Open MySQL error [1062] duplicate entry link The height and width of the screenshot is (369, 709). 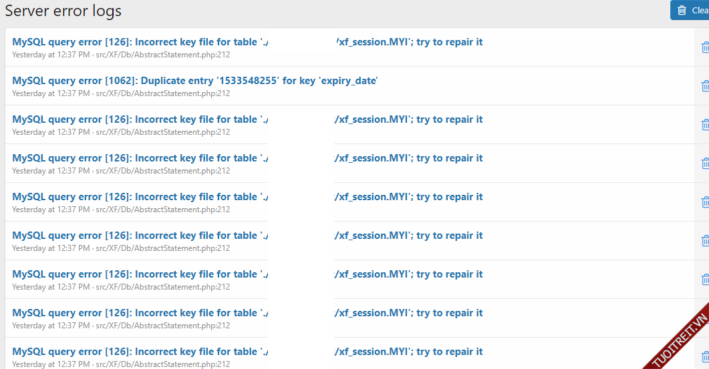pos(194,81)
